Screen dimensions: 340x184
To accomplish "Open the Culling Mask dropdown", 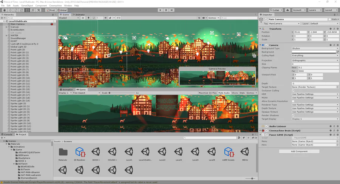I will [315, 56].
